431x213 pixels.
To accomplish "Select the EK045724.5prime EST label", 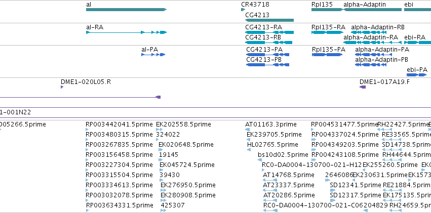I will [187, 165].
